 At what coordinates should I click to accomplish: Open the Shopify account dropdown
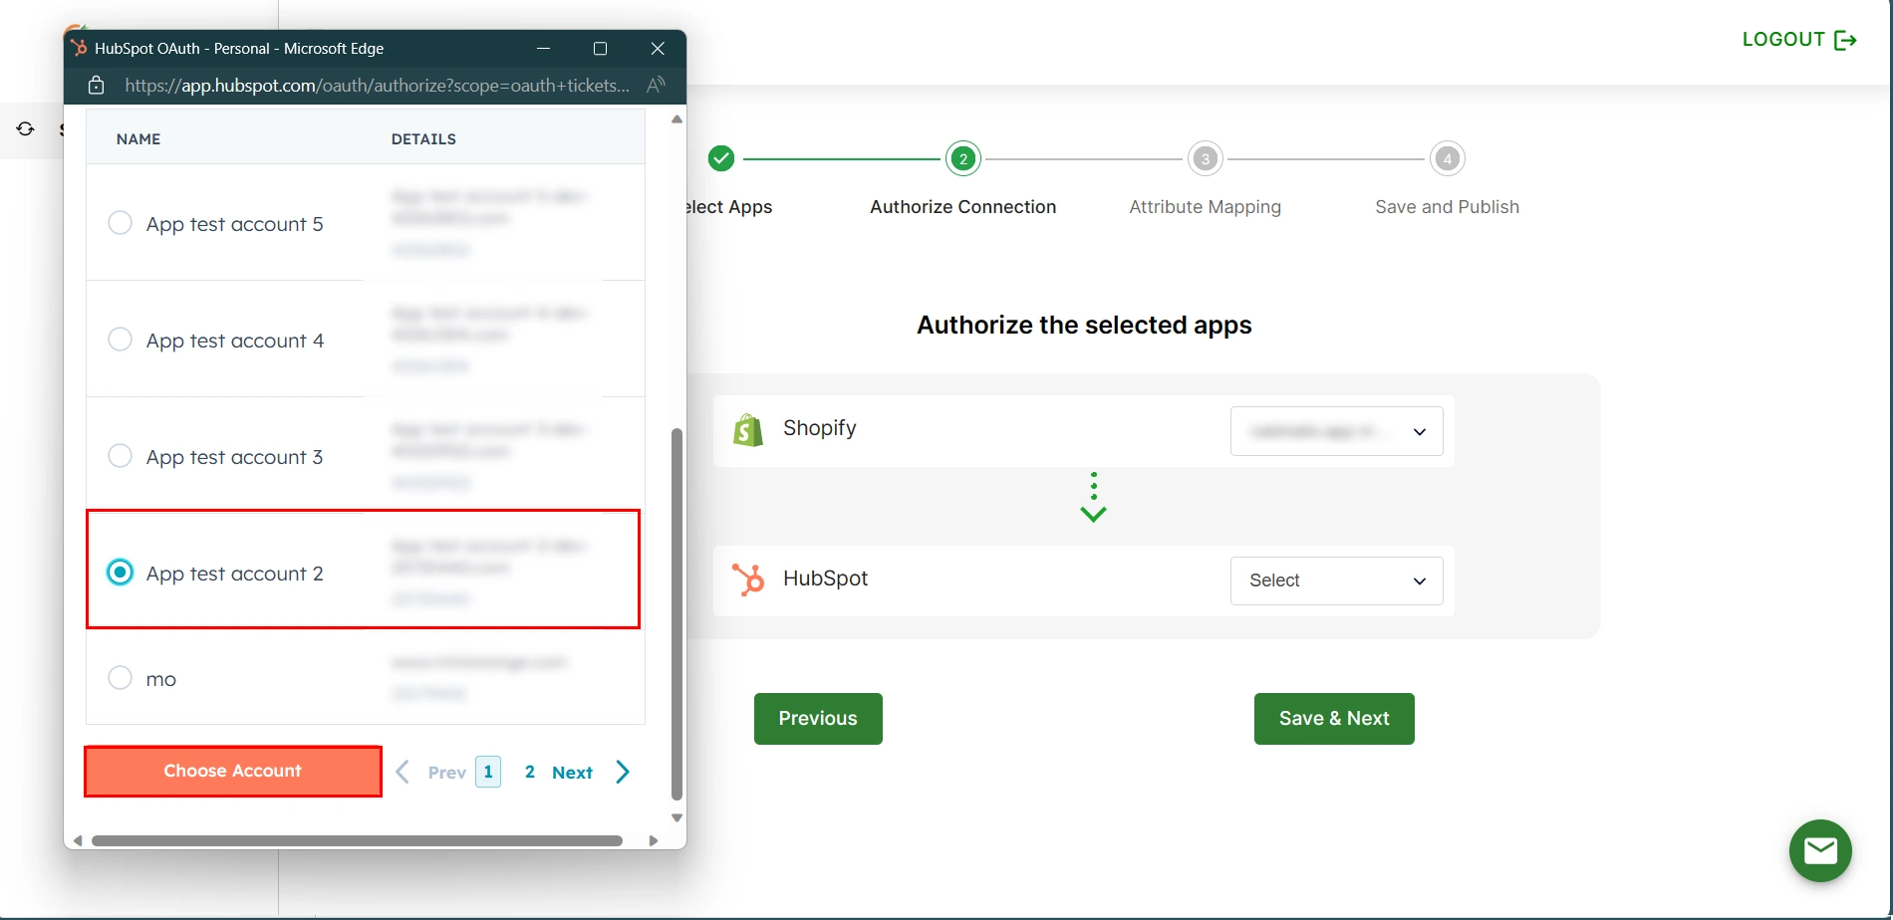1336,431
